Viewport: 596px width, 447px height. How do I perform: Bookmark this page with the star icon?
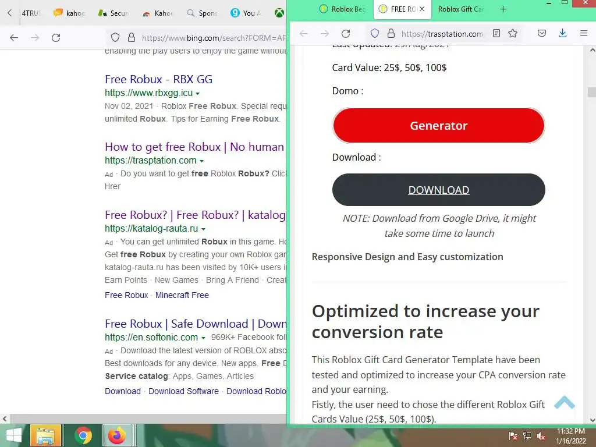[513, 33]
